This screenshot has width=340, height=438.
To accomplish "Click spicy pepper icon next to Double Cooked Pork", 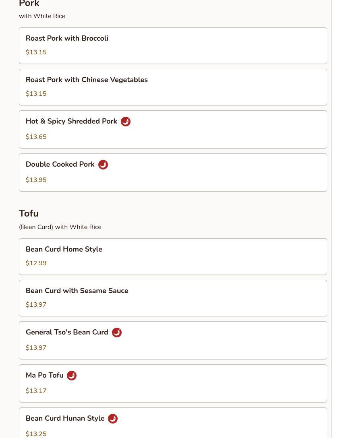I will pos(103,165).
